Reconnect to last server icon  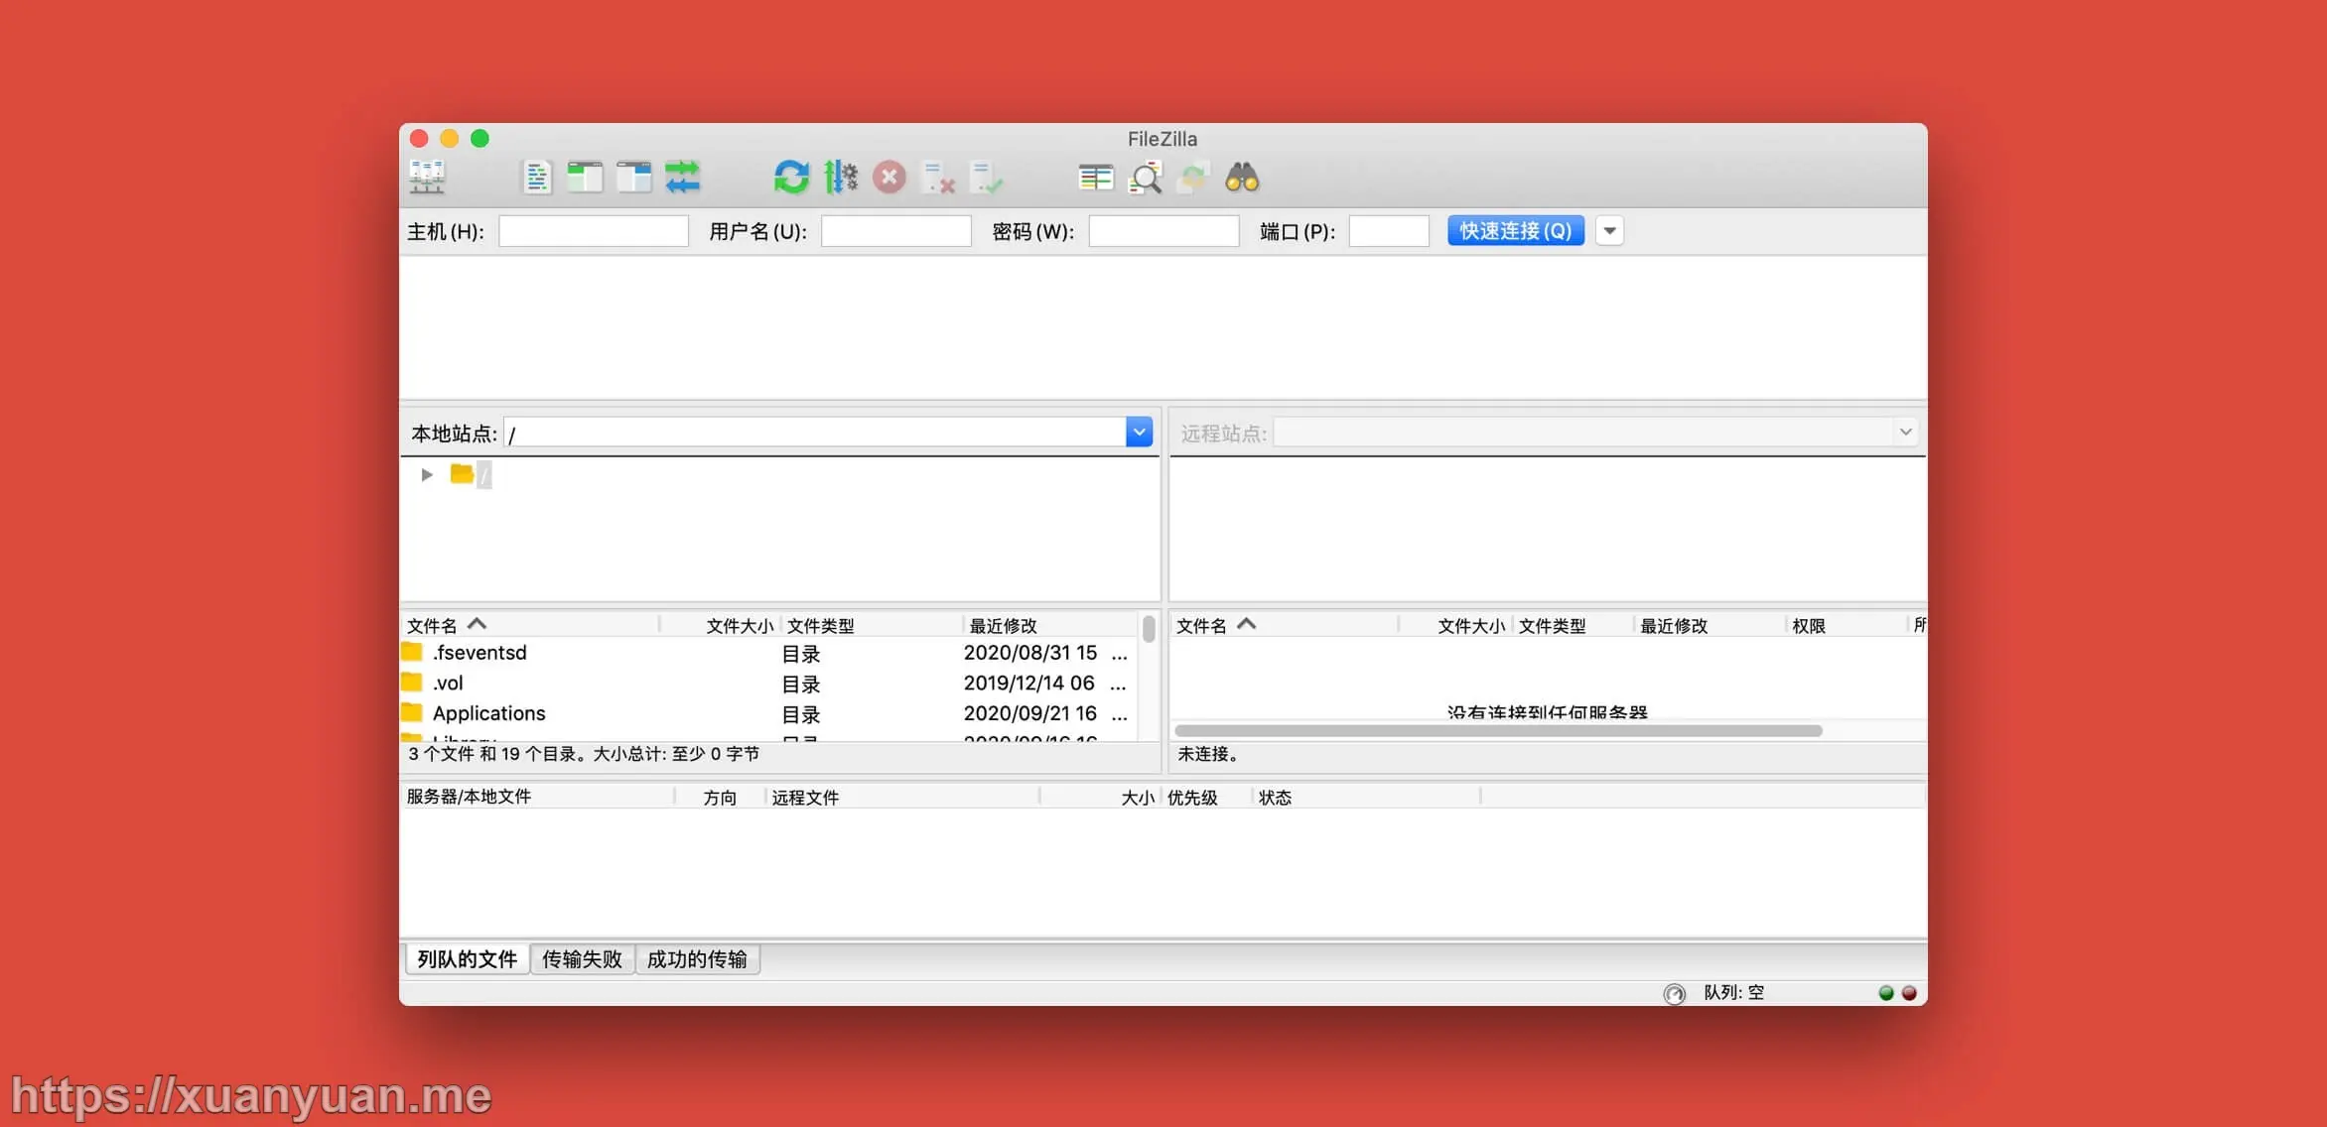986,178
